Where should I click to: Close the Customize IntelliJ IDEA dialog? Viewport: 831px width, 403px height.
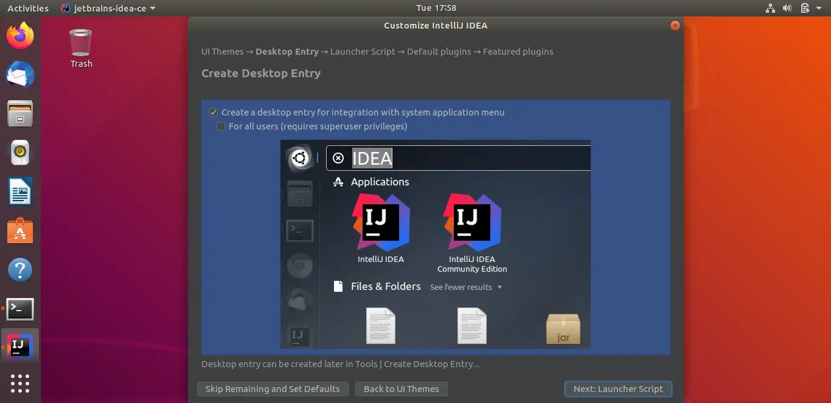pyautogui.click(x=675, y=26)
